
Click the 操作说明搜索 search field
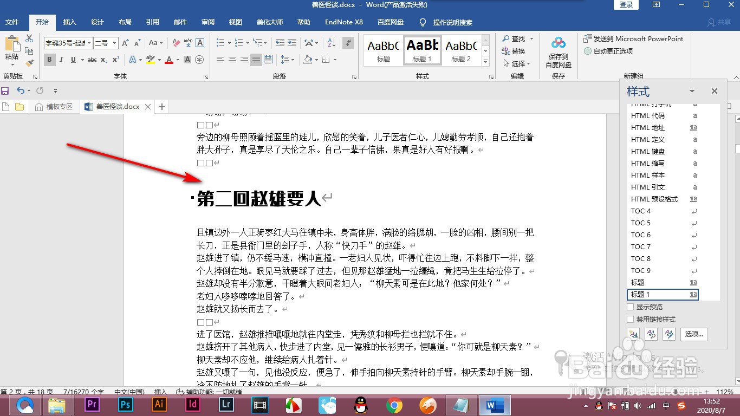[x=453, y=22]
